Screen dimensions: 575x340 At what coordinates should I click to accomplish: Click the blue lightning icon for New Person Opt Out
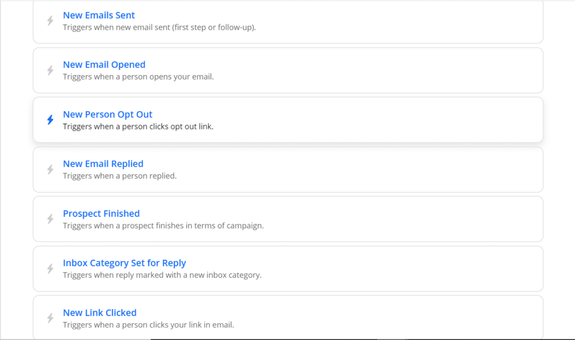pos(50,120)
